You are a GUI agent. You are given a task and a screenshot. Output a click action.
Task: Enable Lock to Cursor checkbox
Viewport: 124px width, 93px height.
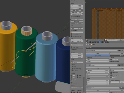(x=71, y=34)
